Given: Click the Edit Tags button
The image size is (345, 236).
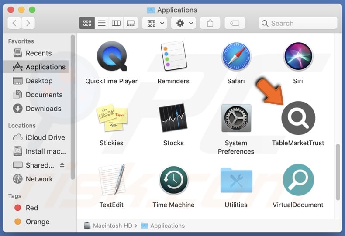Looking at the screenshot, I should tap(235, 23).
